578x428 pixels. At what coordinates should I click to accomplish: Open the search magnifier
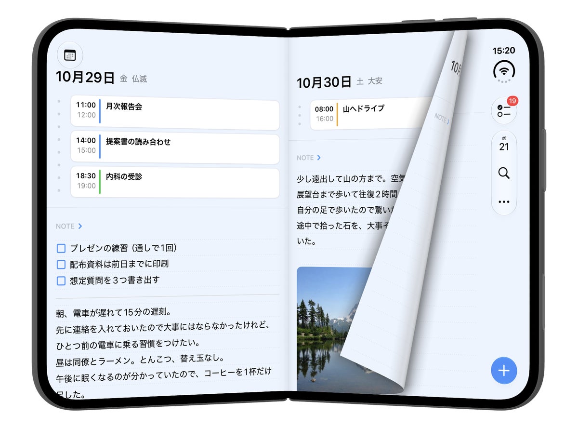pyautogui.click(x=504, y=173)
